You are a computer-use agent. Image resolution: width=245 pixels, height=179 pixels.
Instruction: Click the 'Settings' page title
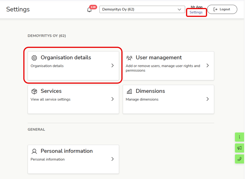click(18, 9)
